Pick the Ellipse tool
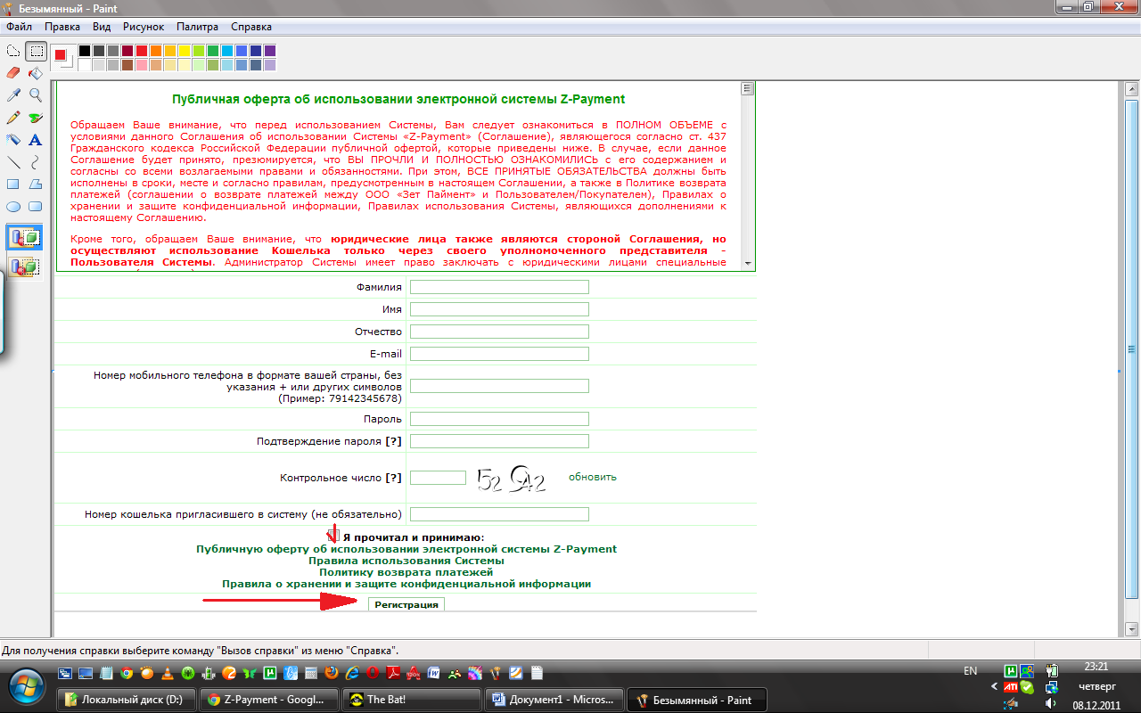The height and width of the screenshot is (713, 1141). click(13, 206)
